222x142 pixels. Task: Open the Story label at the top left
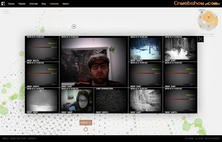point(6,11)
